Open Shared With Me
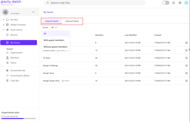Image resolution: width=190 pixels, height=122 pixels. [18, 70]
